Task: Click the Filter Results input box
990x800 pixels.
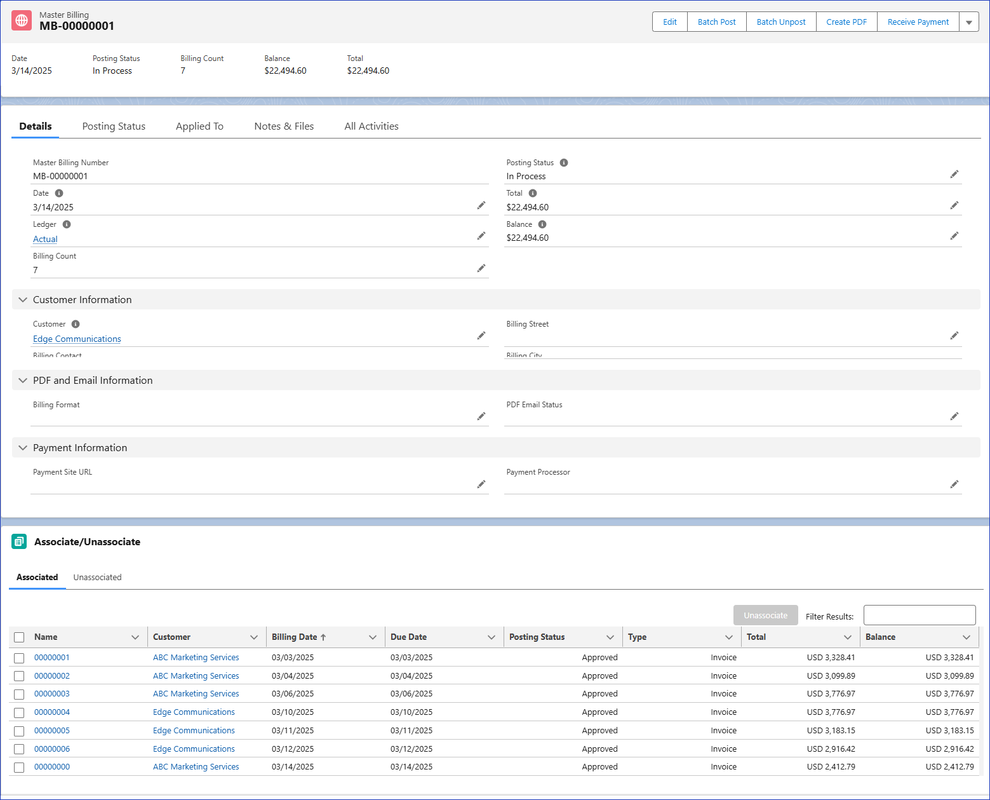Action: tap(919, 615)
